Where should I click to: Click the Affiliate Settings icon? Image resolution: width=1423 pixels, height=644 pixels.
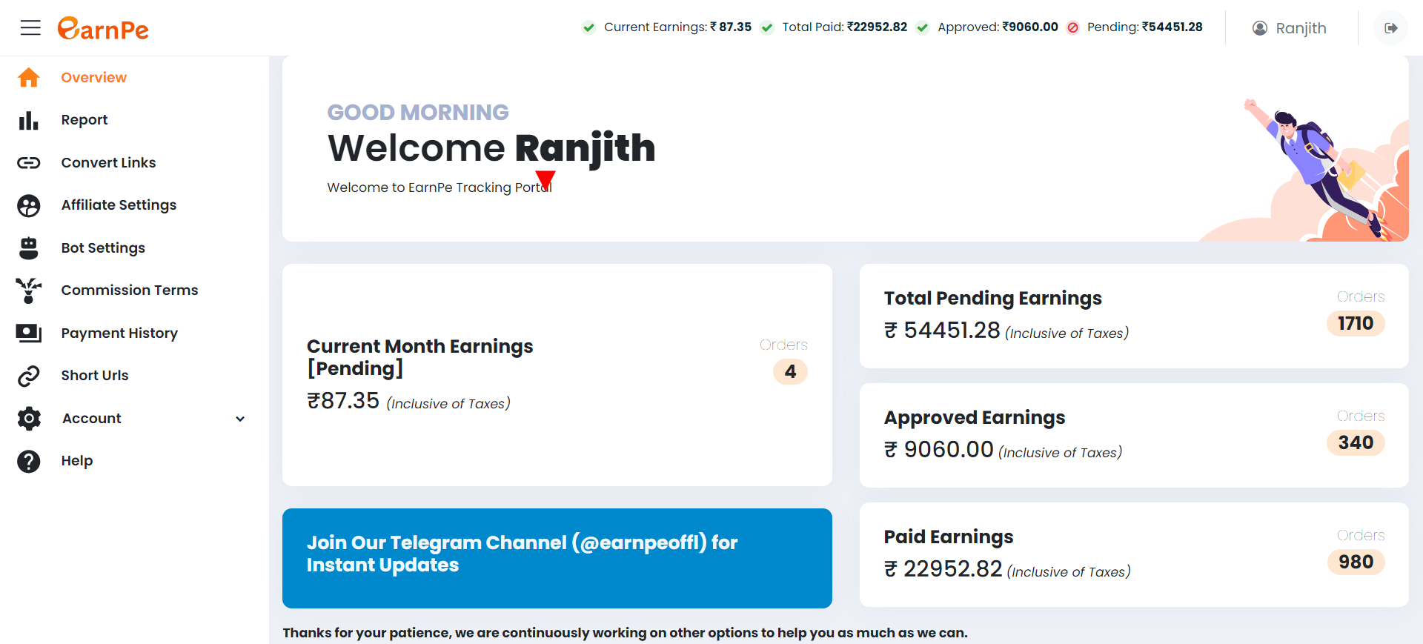[x=29, y=205]
